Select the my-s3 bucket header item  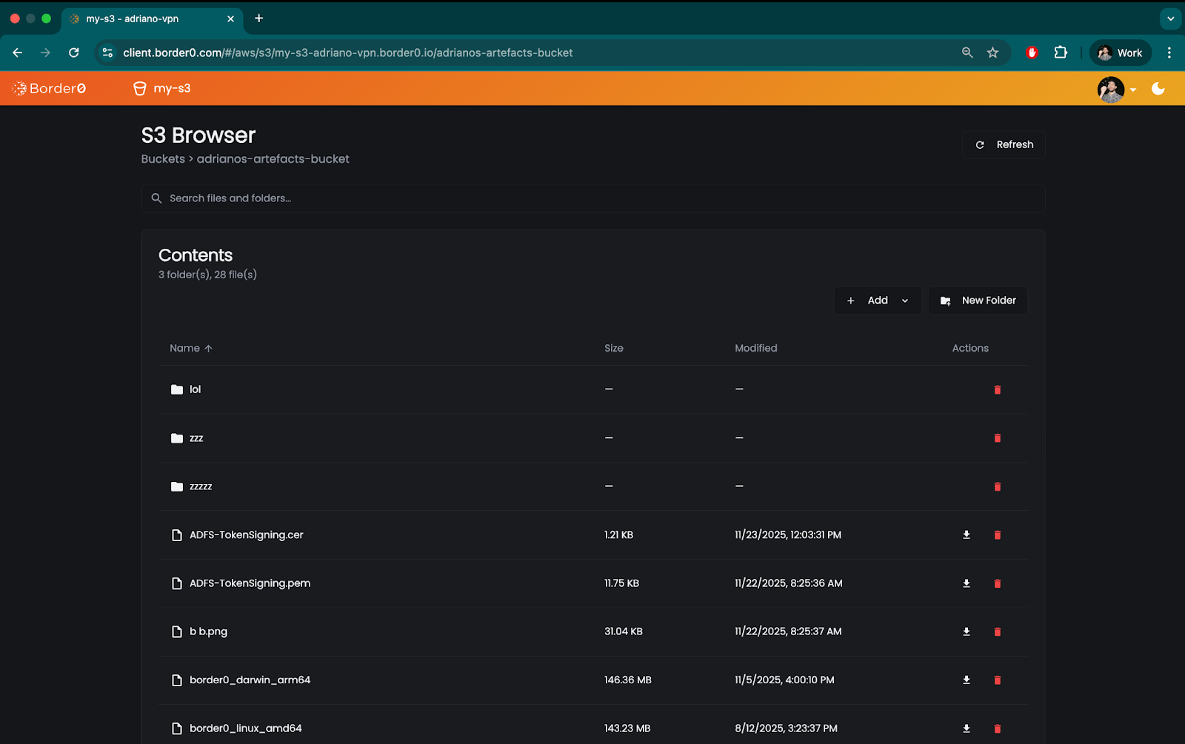pos(161,88)
